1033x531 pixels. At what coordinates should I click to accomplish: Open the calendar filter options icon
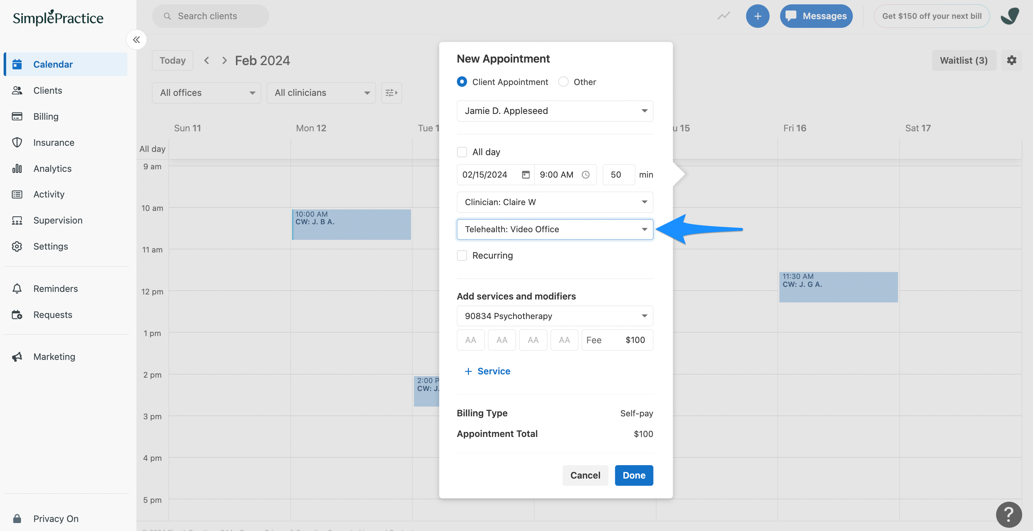point(391,93)
